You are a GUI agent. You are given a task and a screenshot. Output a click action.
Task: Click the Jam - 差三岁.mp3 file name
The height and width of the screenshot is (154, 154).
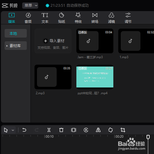pos(90,57)
